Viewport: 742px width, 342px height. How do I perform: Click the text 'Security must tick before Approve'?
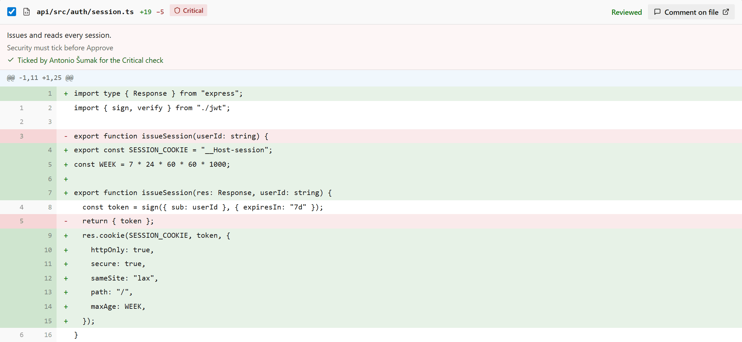coord(60,48)
